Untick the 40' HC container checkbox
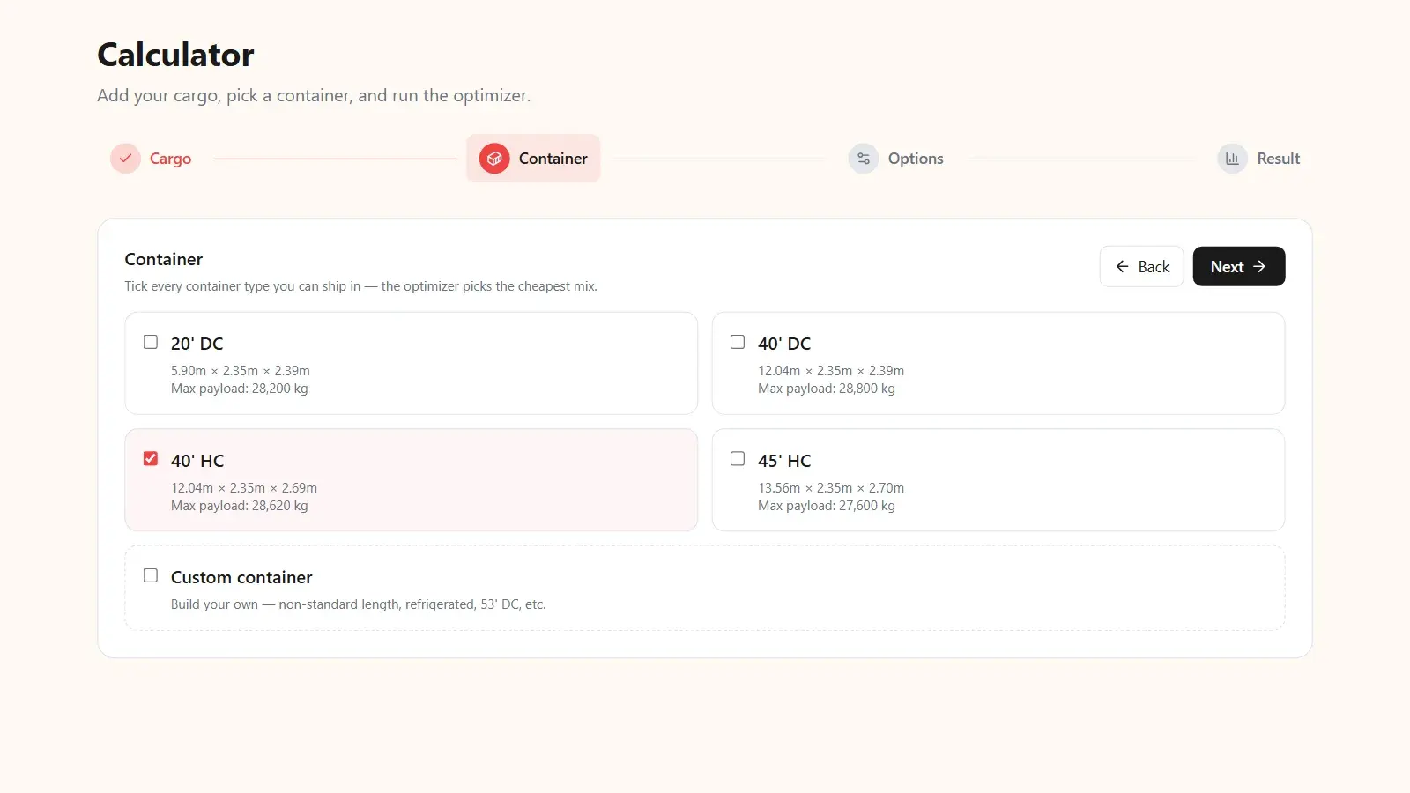This screenshot has height=793, width=1410. (x=151, y=459)
